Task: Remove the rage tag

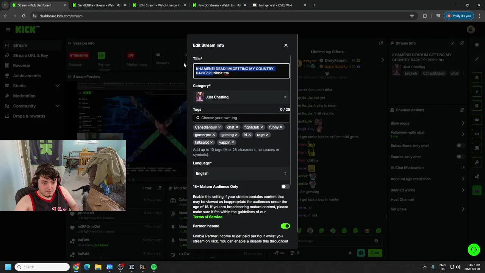Action: tap(267, 135)
